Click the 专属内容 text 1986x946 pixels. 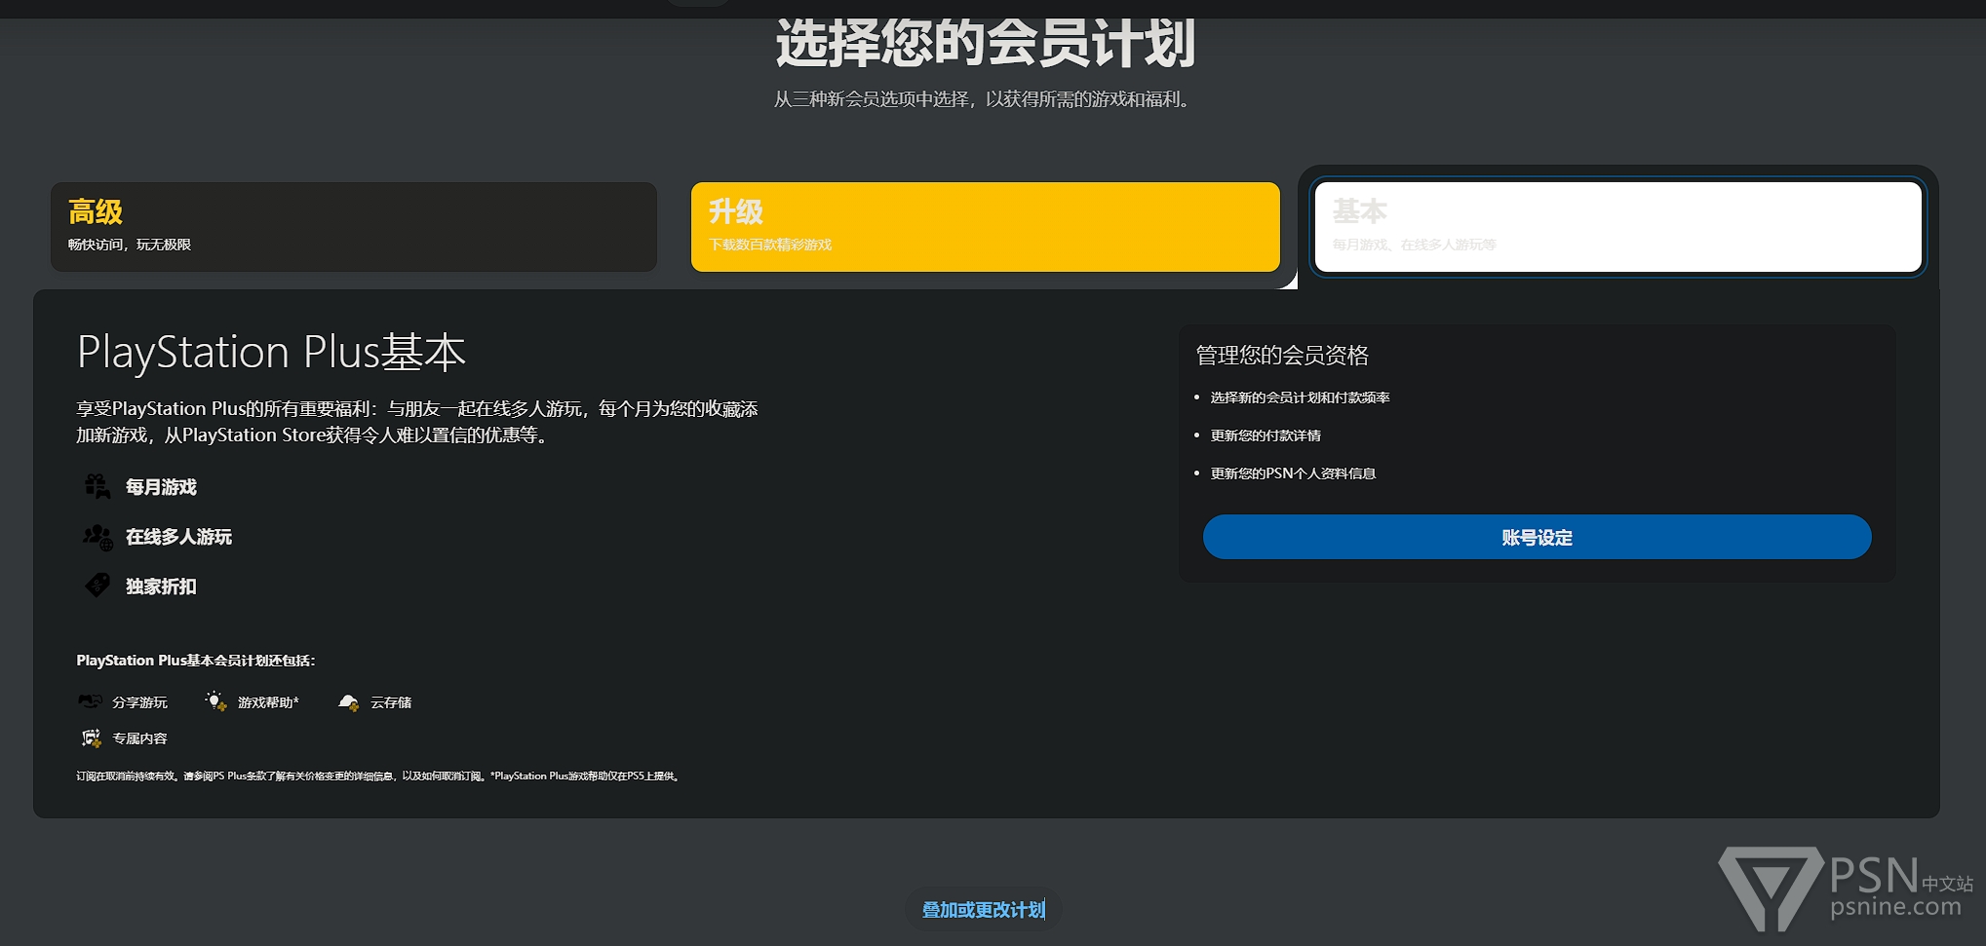[x=139, y=738]
